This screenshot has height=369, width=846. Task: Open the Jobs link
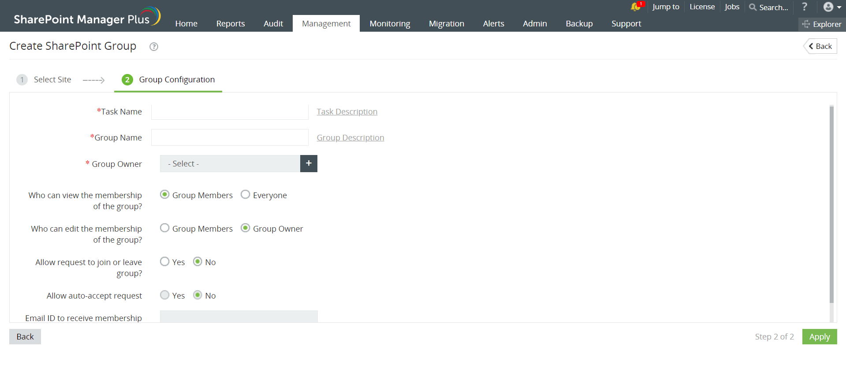pyautogui.click(x=732, y=7)
